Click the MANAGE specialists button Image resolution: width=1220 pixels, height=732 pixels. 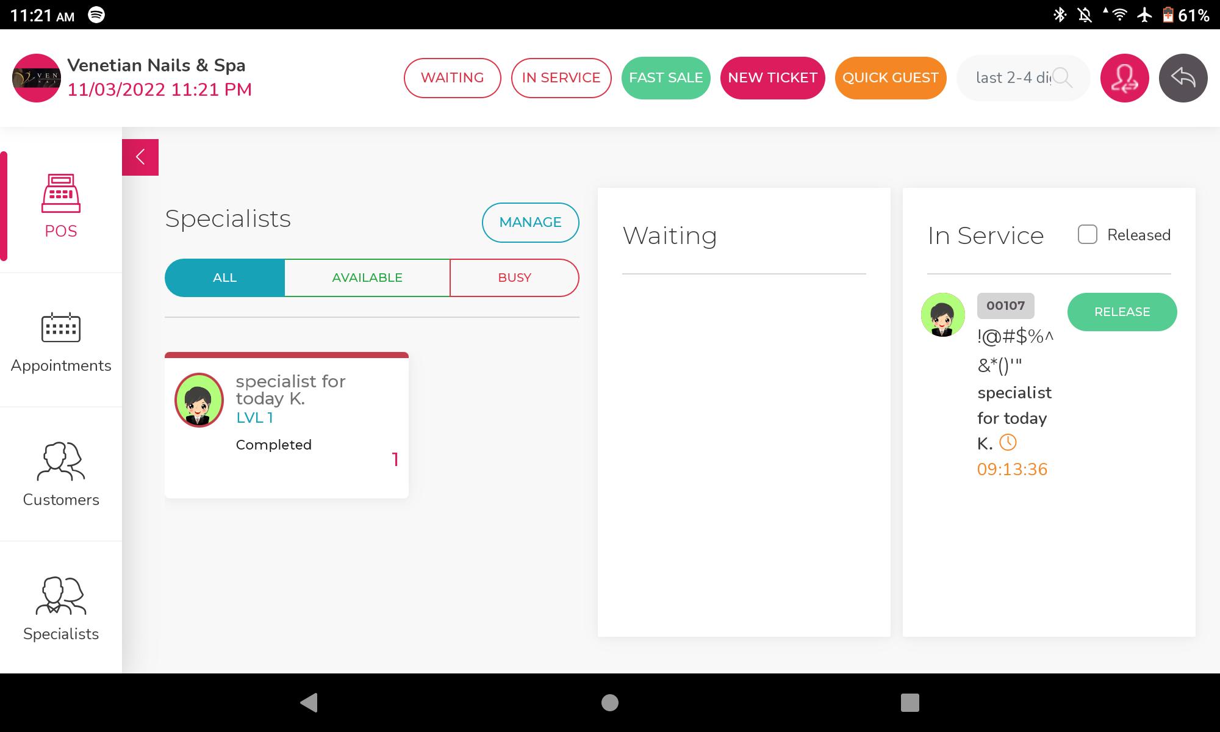click(x=531, y=223)
